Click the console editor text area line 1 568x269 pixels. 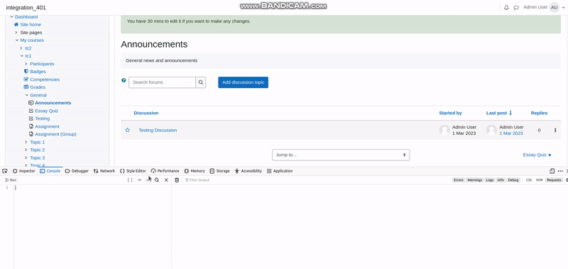click(92, 187)
